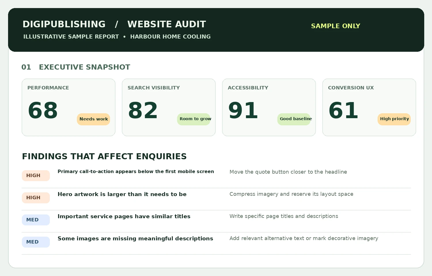Click the ACCESSIBILITY card label
Viewport: 432px width, 276px height.
(248, 88)
